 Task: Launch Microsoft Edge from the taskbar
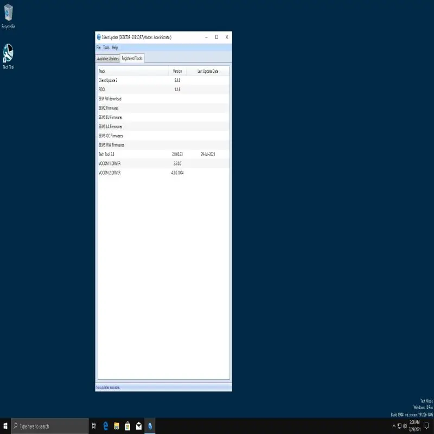[105, 426]
